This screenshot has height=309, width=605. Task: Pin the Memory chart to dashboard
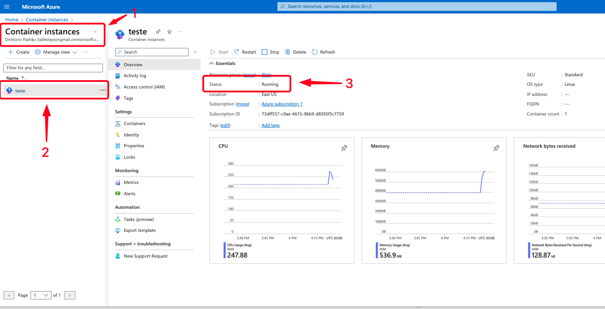496,148
